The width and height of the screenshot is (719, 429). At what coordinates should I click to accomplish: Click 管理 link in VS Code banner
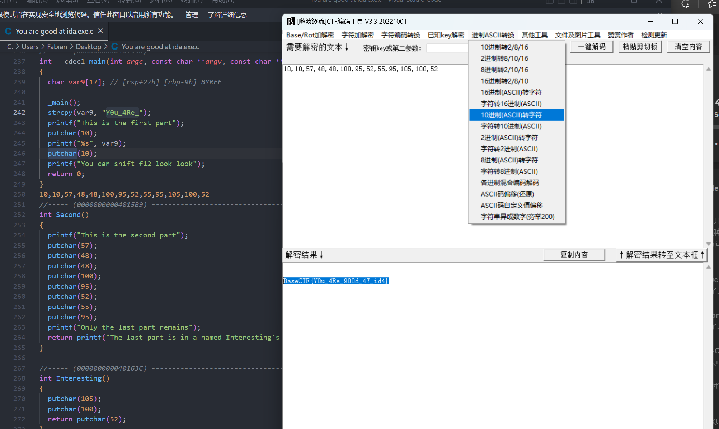pyautogui.click(x=192, y=15)
